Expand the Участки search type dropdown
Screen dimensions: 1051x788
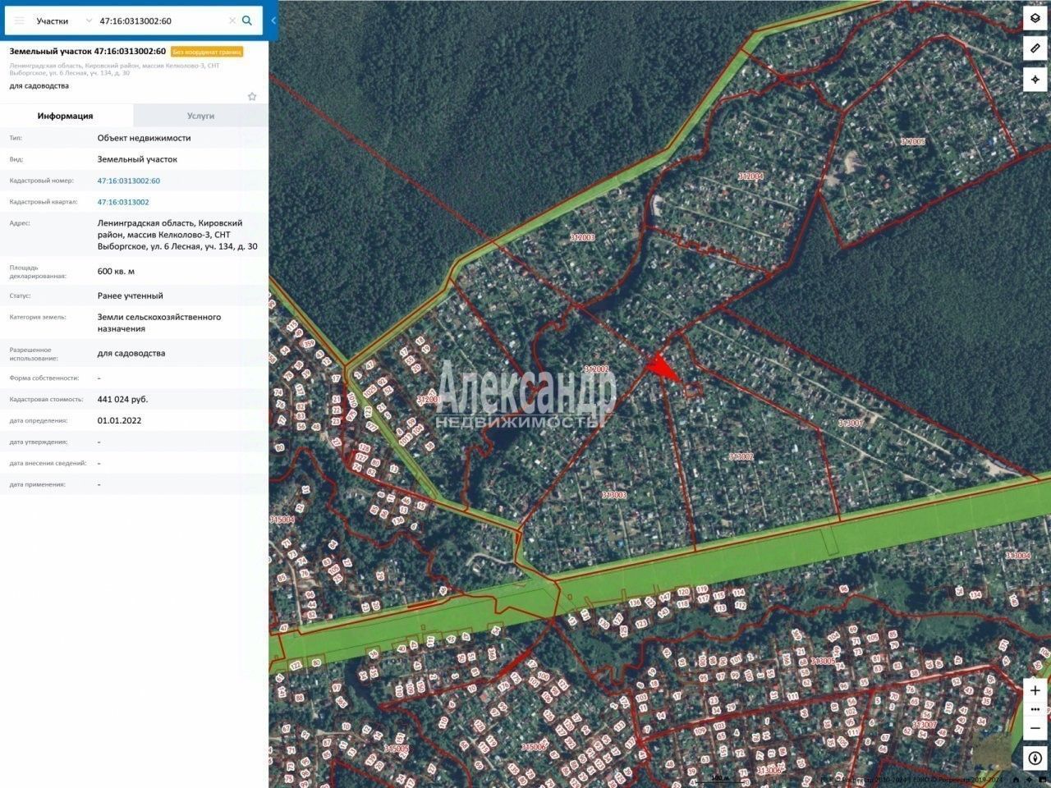[x=63, y=21]
